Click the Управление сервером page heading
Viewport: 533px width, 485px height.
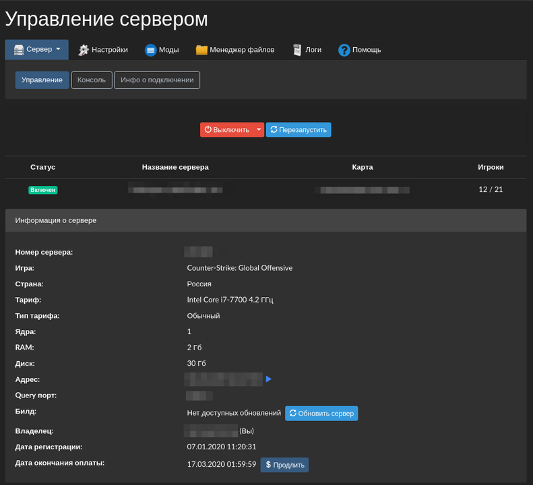(106, 19)
